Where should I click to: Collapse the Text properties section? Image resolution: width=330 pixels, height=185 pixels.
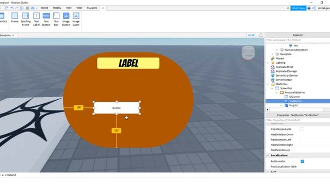268,172
